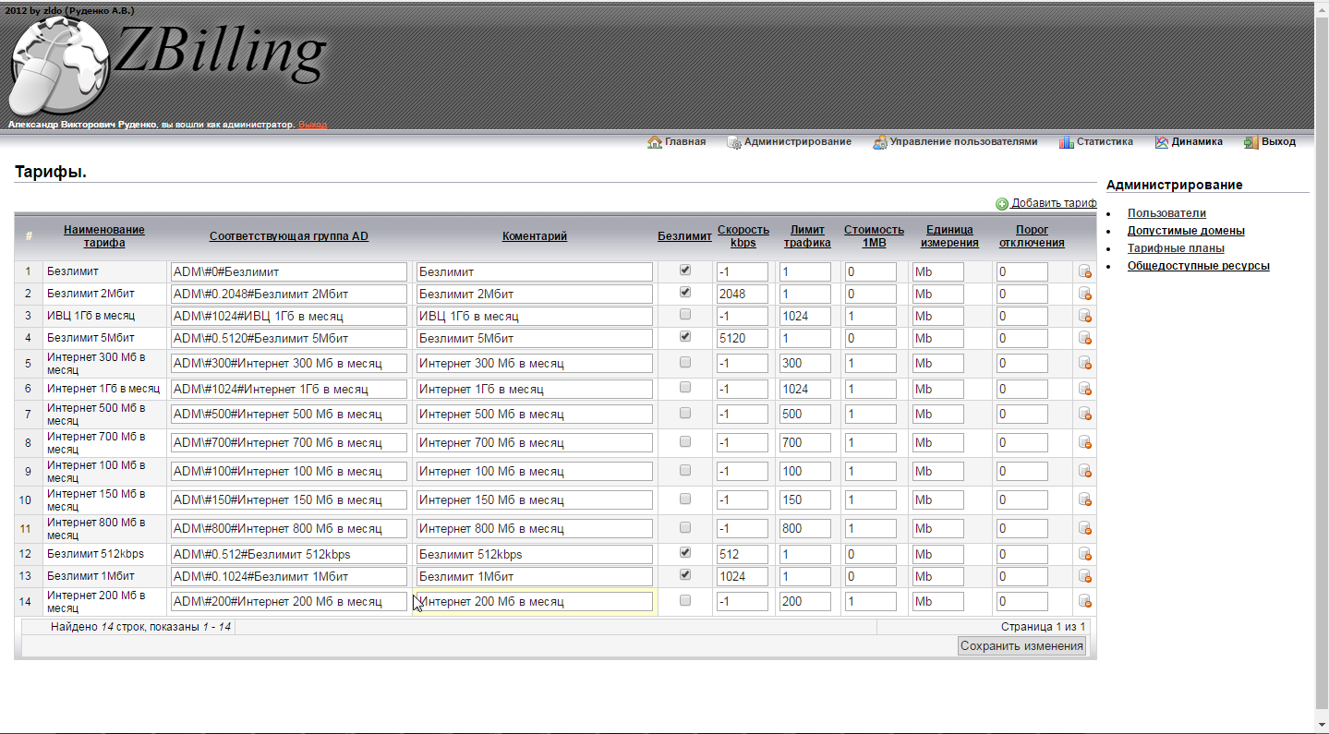Click the Статистика chart icon
Screen dimensions: 1329x734
coord(1066,142)
